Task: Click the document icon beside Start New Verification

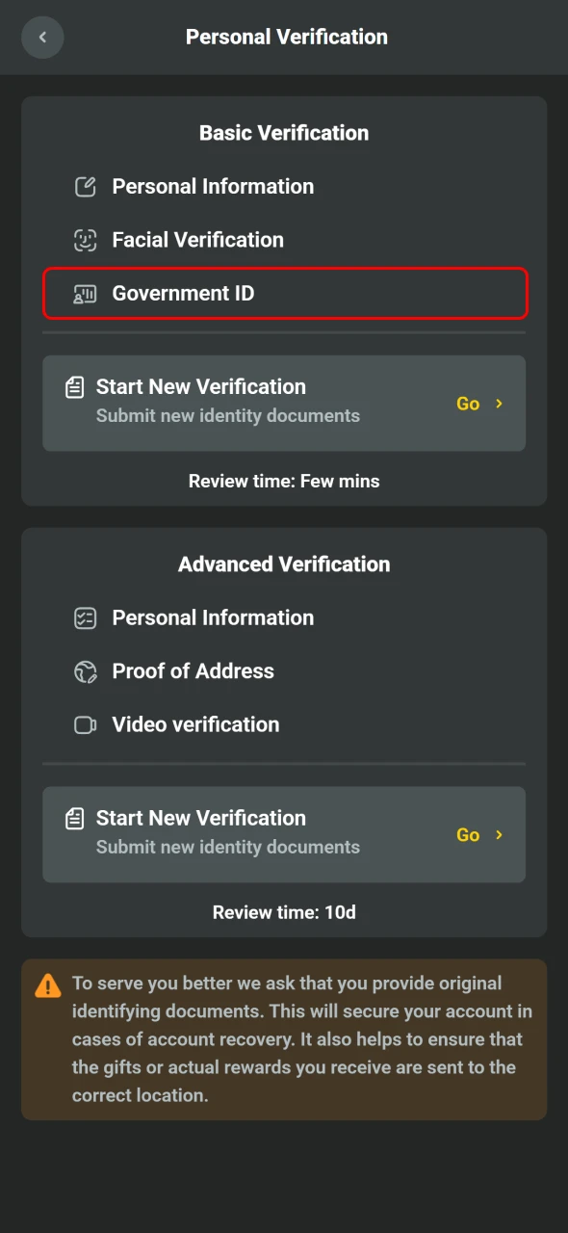Action: tap(75, 386)
